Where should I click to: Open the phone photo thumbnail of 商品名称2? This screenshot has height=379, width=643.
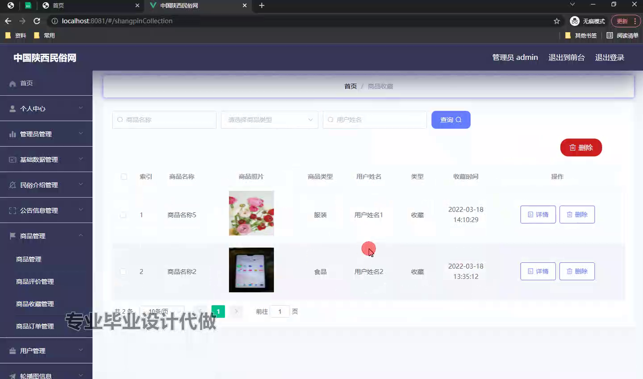tap(251, 270)
